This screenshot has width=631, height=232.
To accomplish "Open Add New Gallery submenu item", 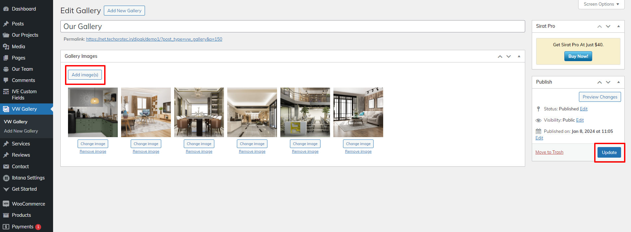I will [21, 131].
